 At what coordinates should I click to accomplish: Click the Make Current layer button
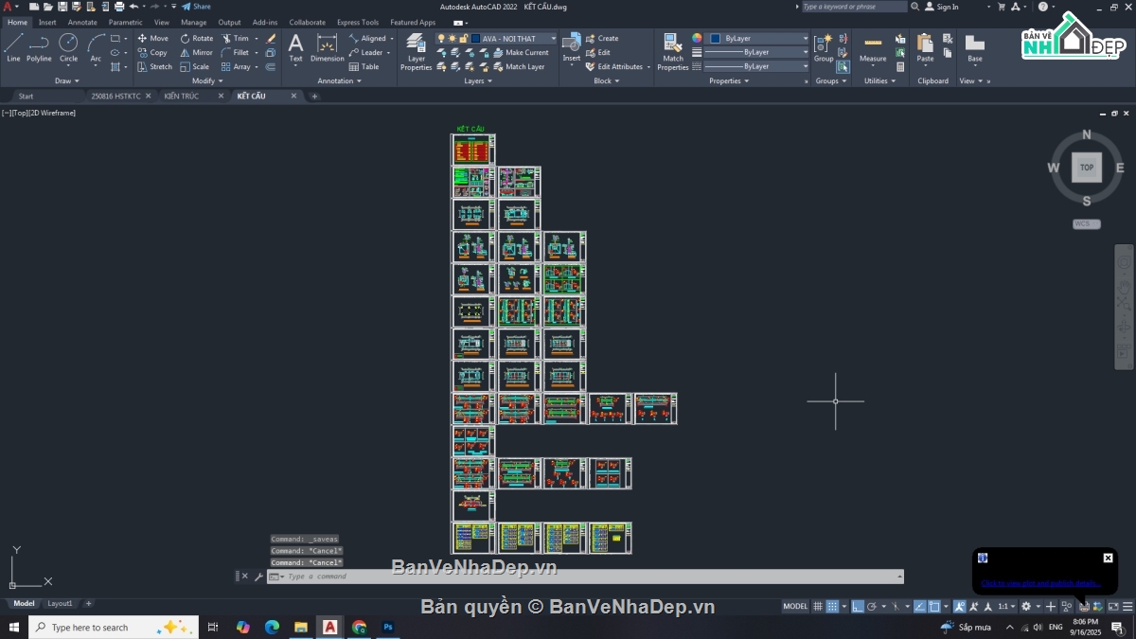coord(522,53)
